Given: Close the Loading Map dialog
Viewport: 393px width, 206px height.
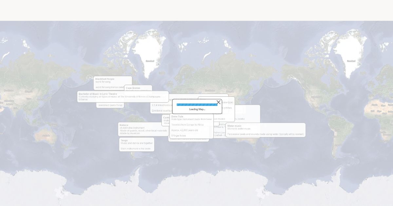Looking at the screenshot, I should (218, 102).
